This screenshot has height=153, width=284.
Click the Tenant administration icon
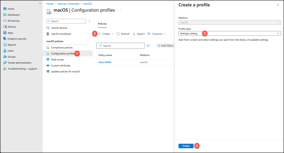click(x=5, y=63)
